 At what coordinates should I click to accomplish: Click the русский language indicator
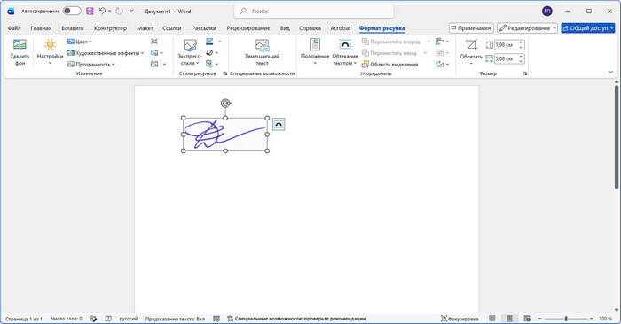click(129, 319)
